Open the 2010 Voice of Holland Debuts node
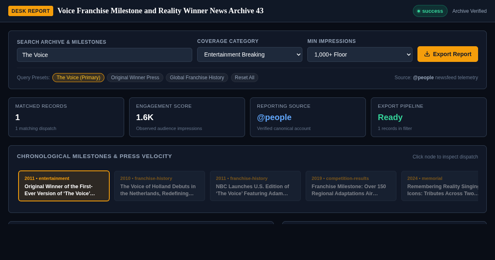 (x=160, y=186)
